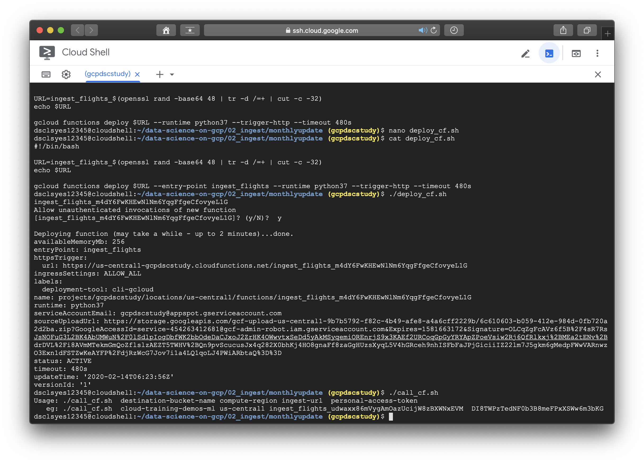Close the Cloud Shell terminal panel
The image size is (644, 463).
tap(598, 74)
